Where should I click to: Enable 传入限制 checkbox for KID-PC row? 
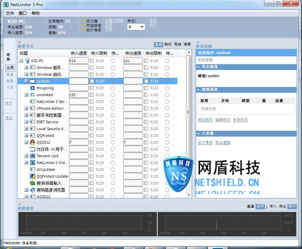point(92,61)
